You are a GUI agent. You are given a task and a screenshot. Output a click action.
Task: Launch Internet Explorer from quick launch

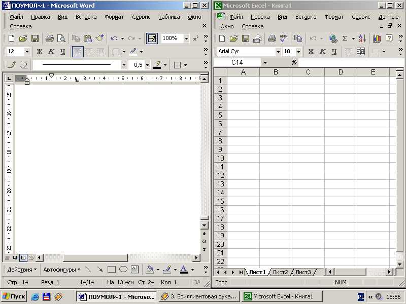tap(35, 296)
